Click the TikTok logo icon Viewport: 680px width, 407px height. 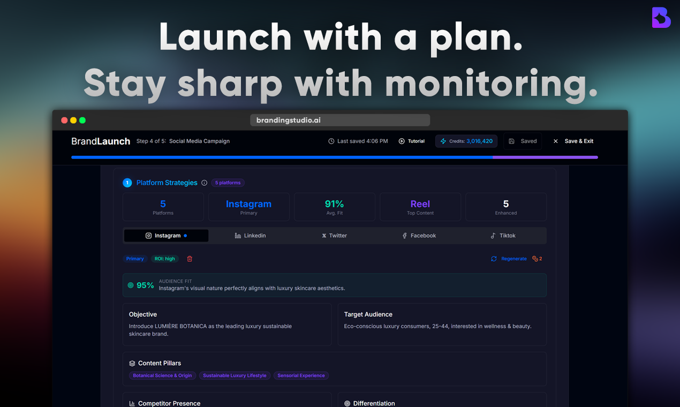[494, 236]
